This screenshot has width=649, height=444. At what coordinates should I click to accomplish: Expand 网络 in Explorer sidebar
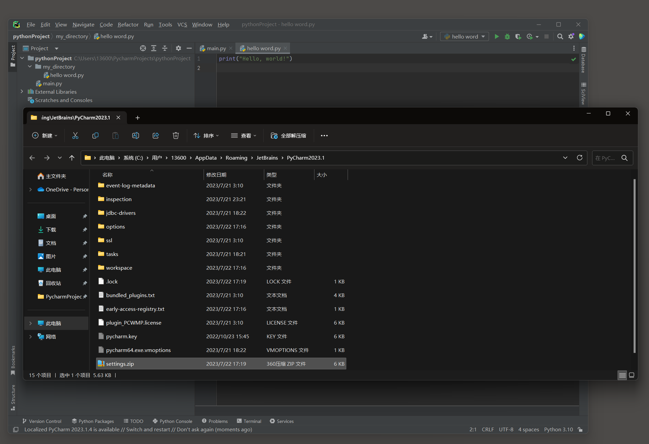[x=30, y=337]
